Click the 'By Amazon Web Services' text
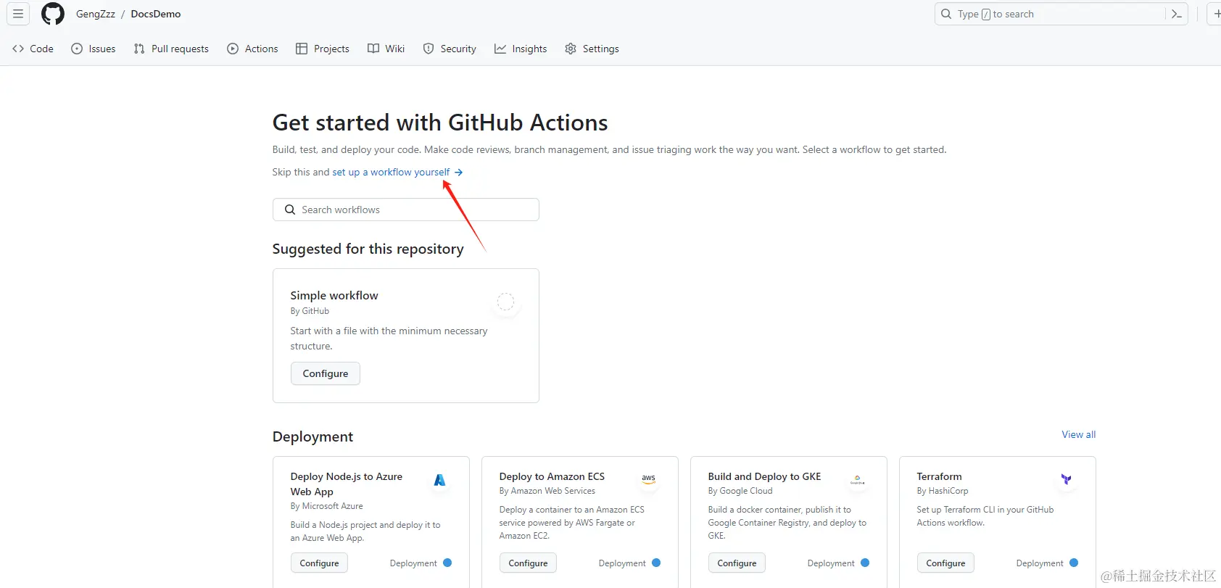 coord(547,491)
